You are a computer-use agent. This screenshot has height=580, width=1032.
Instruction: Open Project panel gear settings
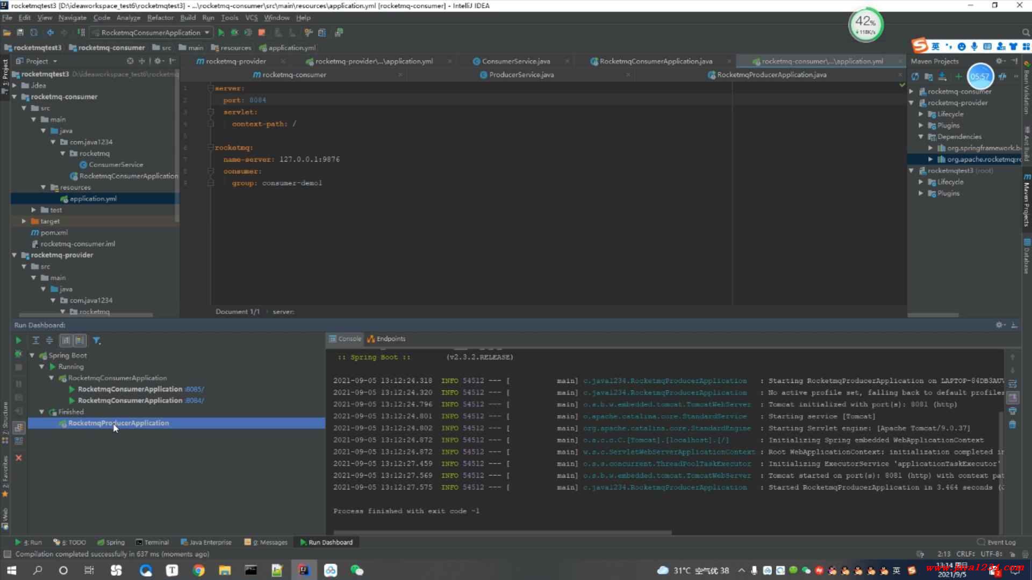[159, 61]
